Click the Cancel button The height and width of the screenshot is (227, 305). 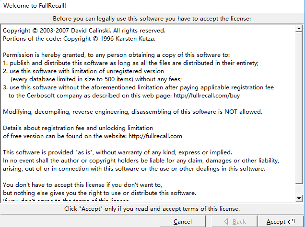click(x=182, y=221)
